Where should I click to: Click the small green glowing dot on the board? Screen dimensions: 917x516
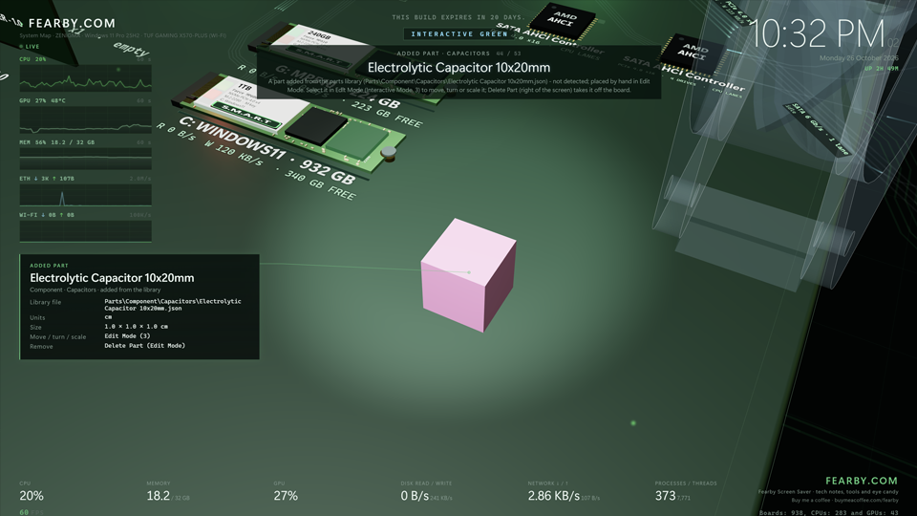pos(632,423)
